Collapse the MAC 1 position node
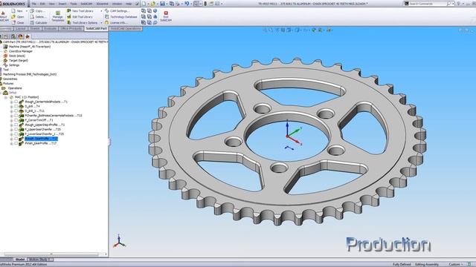The height and width of the screenshot is (267, 476). pyautogui.click(x=5, y=97)
